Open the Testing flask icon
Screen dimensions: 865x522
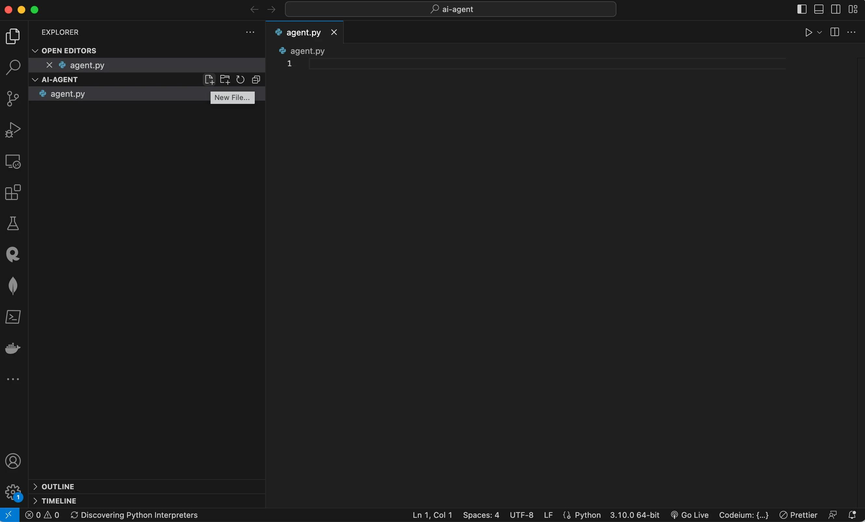[x=13, y=223]
